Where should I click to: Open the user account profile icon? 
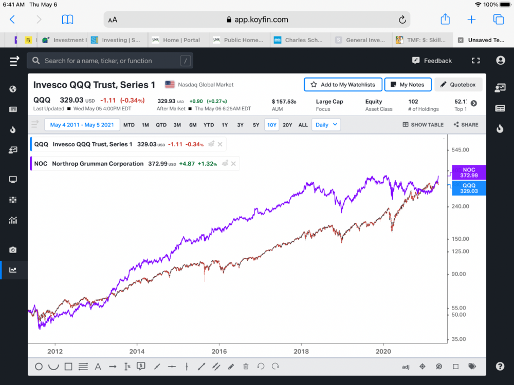(500, 61)
